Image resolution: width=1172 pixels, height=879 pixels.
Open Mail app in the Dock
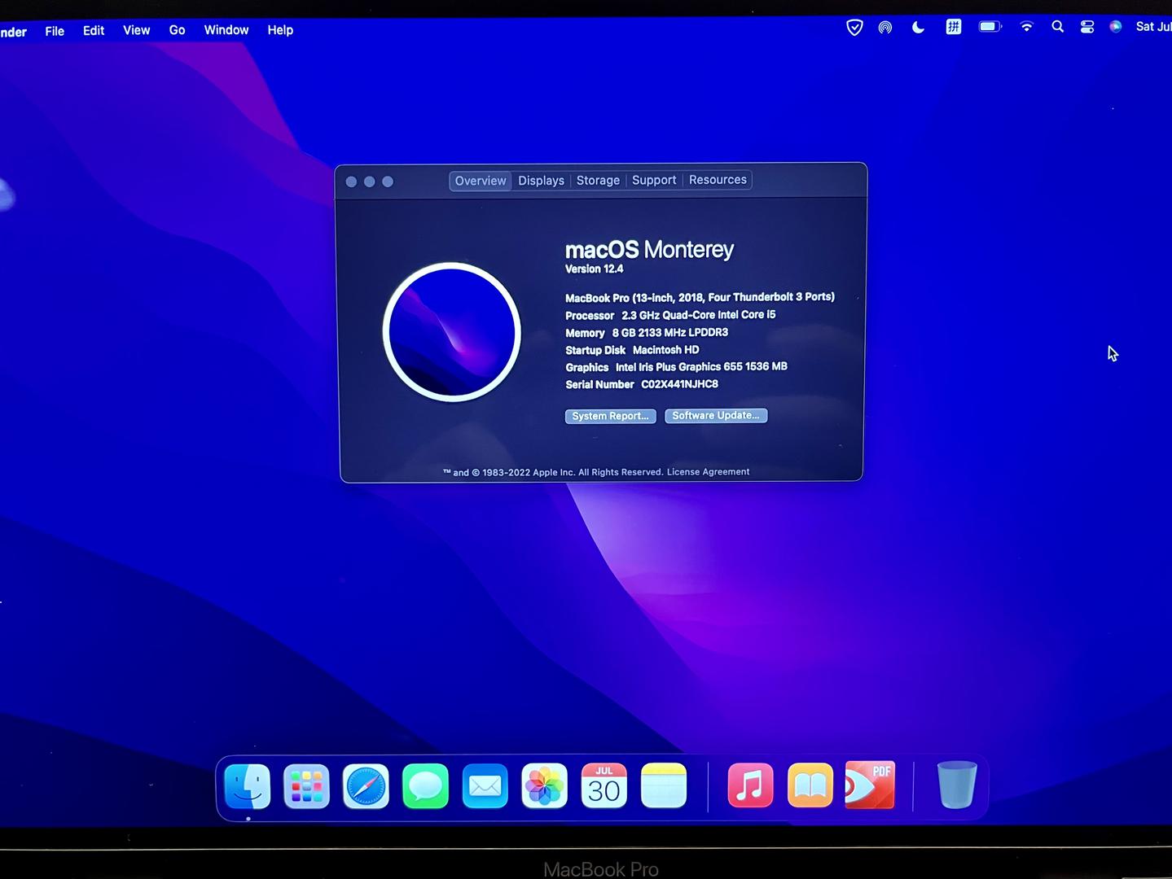click(485, 786)
